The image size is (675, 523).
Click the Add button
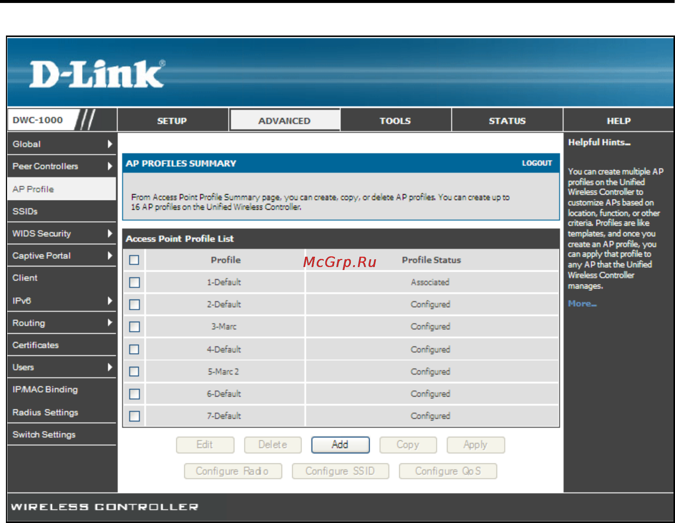340,445
